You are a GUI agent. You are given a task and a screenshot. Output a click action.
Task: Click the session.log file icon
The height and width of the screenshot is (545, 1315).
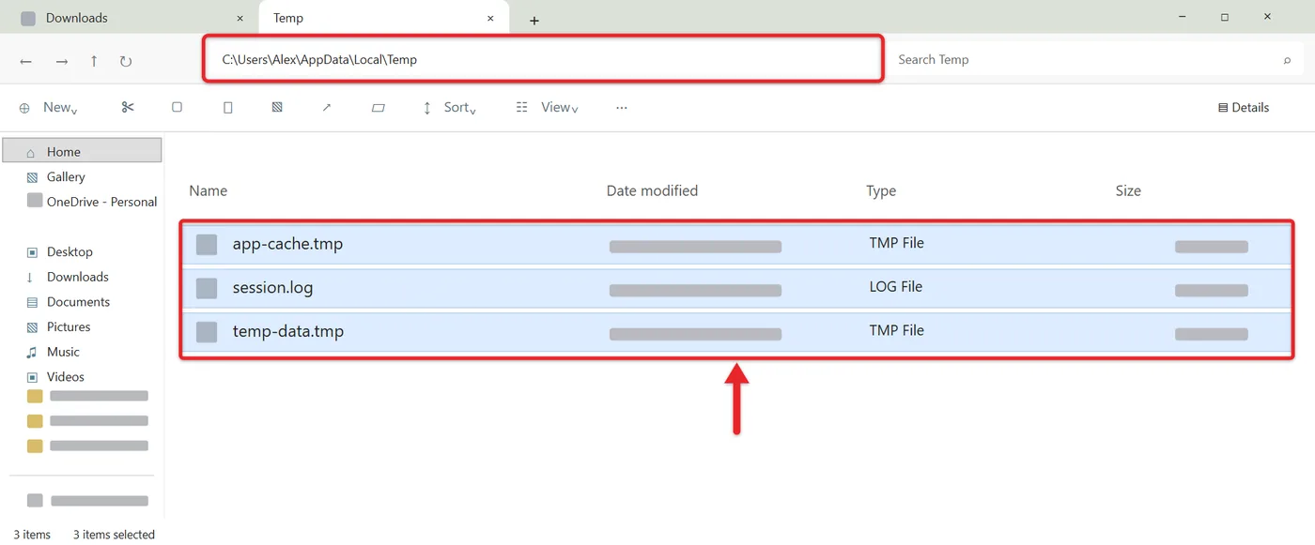pyautogui.click(x=207, y=288)
